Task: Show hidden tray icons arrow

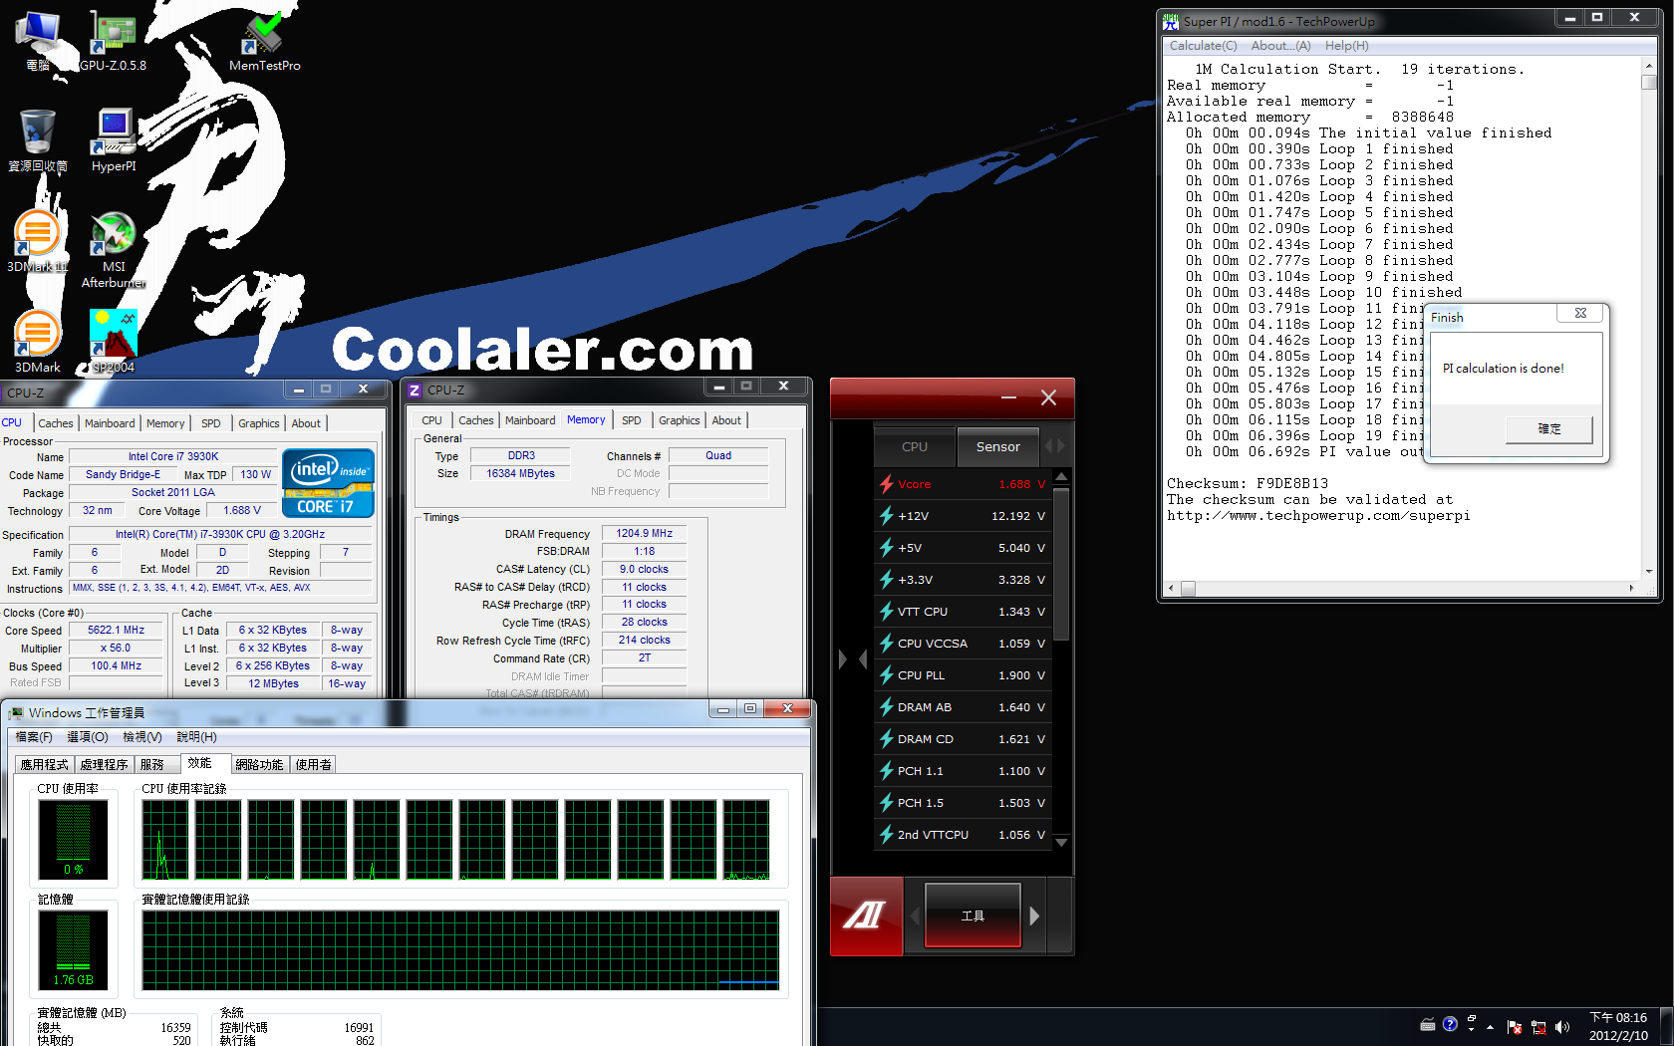Action: point(1491,1026)
